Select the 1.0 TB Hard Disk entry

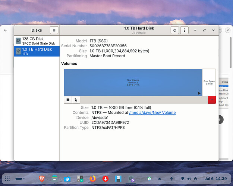click(x=37, y=51)
